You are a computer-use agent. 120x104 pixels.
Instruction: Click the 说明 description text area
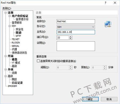tap(76, 46)
